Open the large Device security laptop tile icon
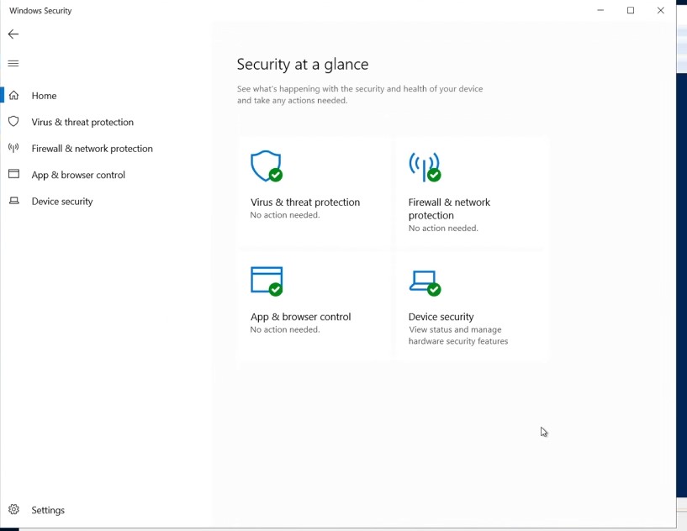This screenshot has width=687, height=531. pos(425,283)
